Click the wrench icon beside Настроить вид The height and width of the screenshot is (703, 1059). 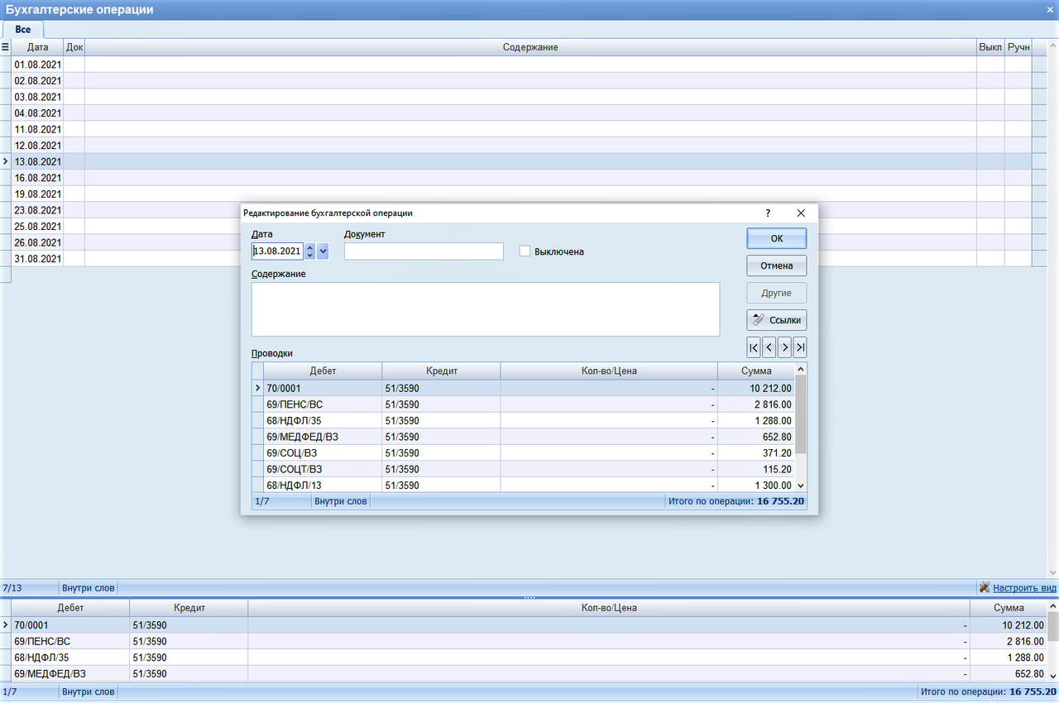click(x=985, y=588)
